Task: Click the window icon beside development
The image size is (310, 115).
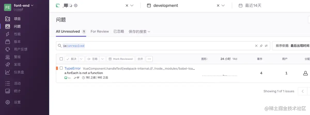Action: pyautogui.click(x=149, y=5)
